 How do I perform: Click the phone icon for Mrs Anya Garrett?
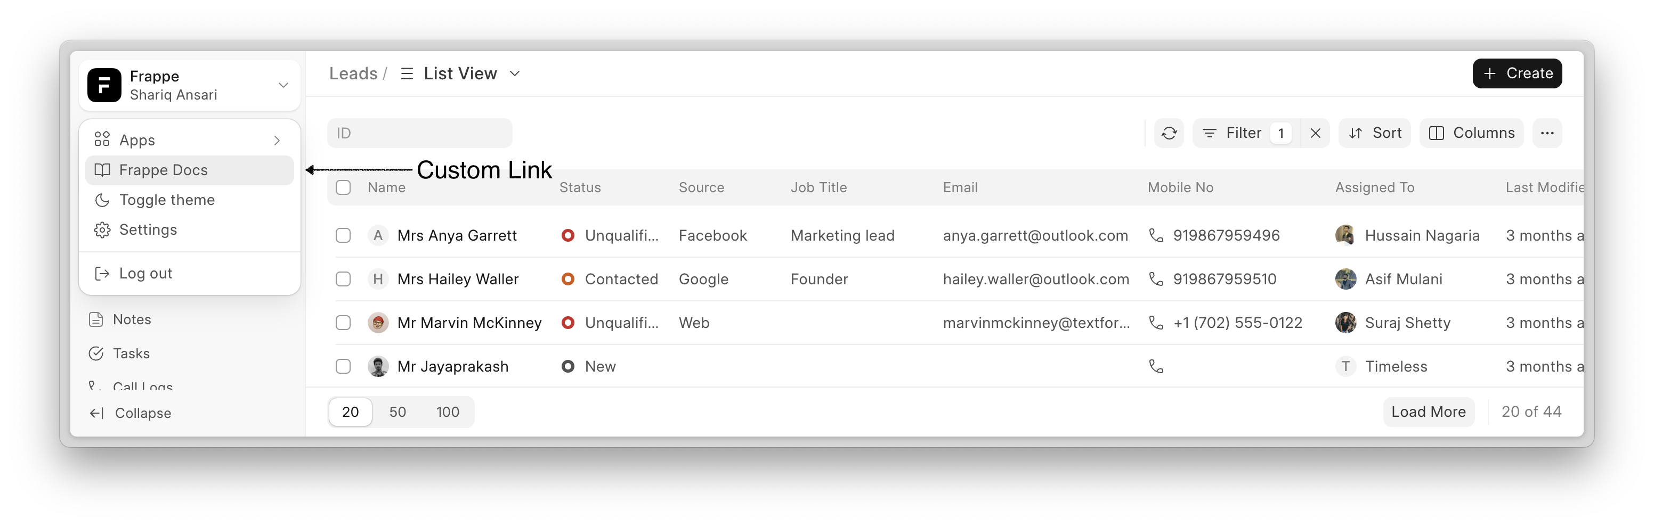click(1156, 235)
